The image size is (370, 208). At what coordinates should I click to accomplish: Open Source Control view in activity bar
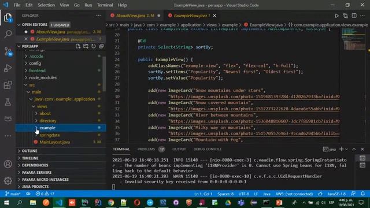pyautogui.click(x=8, y=51)
